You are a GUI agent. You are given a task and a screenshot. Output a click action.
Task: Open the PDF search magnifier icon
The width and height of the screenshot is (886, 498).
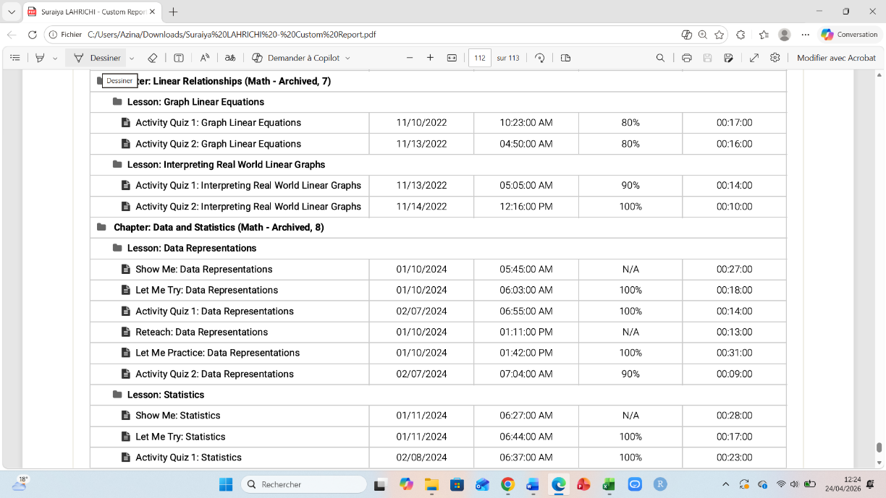coord(660,58)
